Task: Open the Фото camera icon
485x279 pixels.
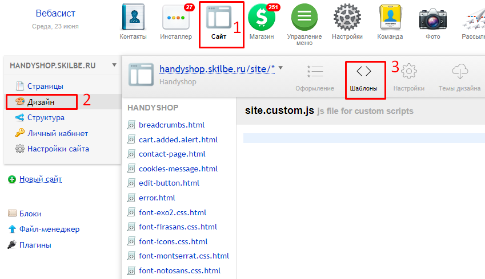Action: [x=433, y=18]
